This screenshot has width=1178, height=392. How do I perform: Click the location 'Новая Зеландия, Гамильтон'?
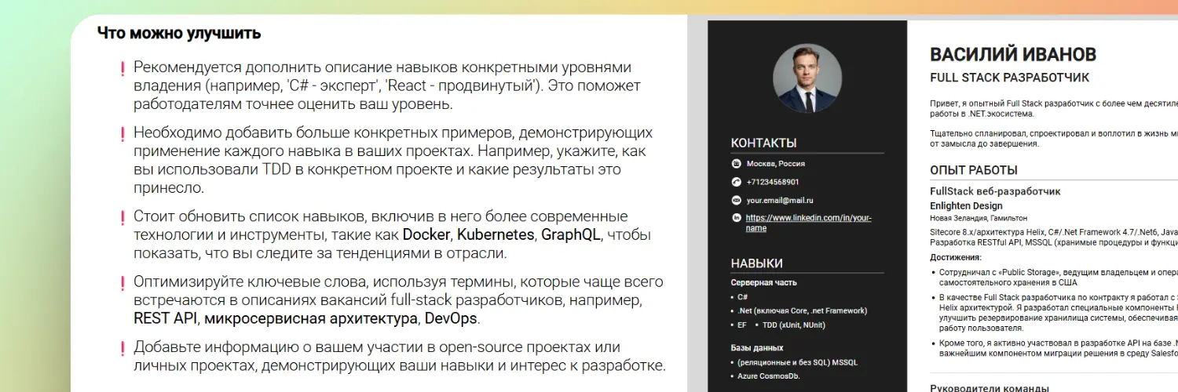pyautogui.click(x=979, y=218)
